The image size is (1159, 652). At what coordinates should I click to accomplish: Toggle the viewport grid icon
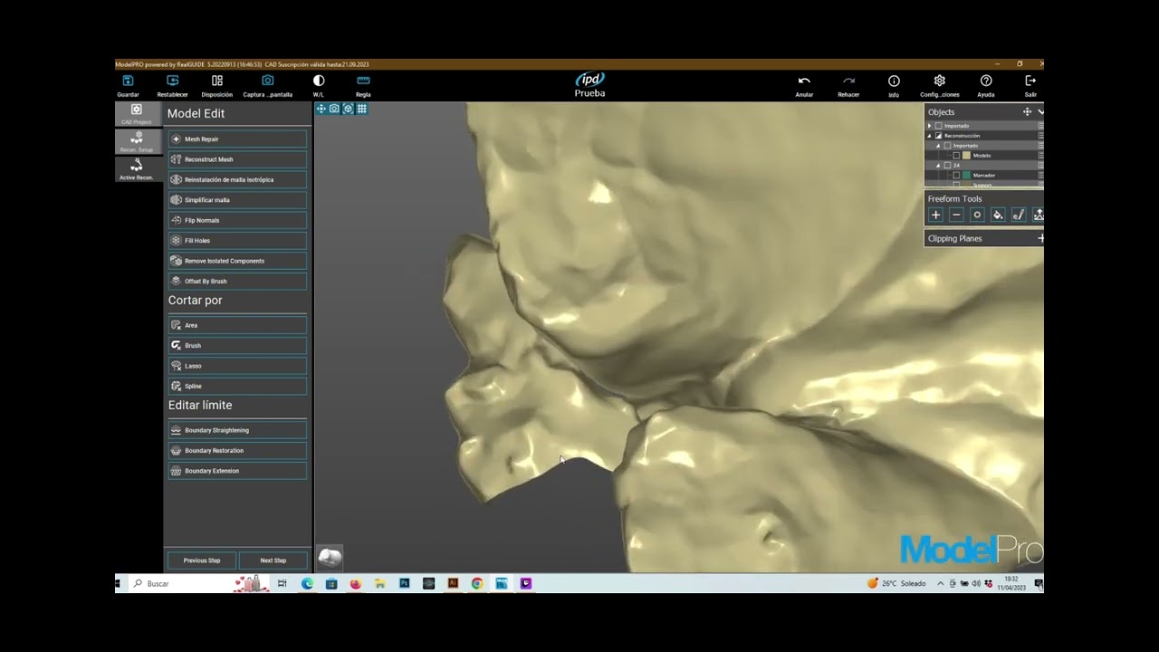click(x=361, y=109)
